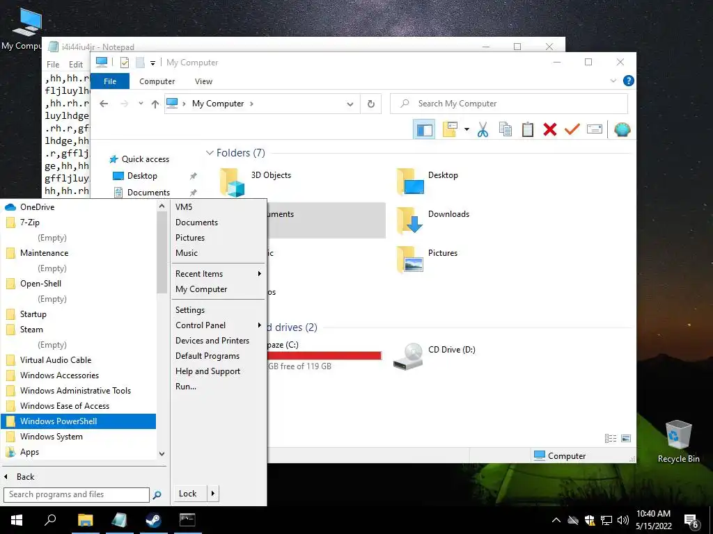Open Classic Explorer shell settings icon
Screen dimensions: 713x534
pos(622,129)
